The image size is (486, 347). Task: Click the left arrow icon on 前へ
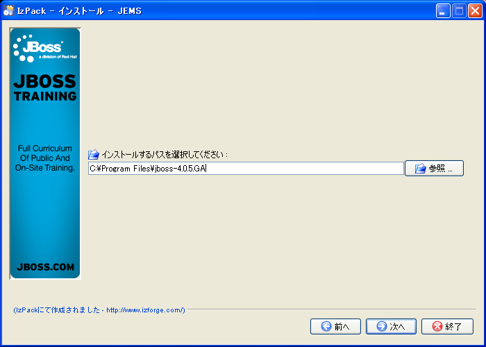coord(326,326)
